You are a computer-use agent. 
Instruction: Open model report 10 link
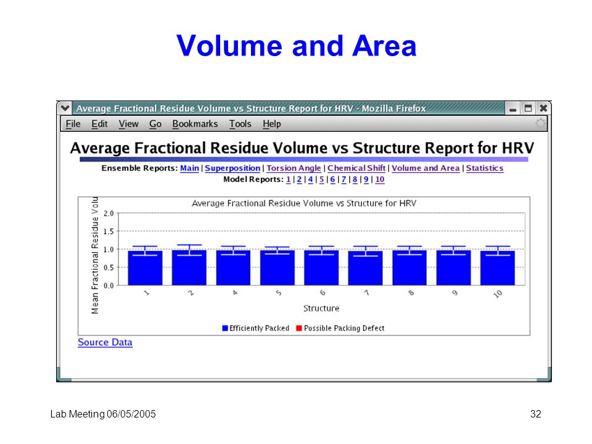[380, 179]
